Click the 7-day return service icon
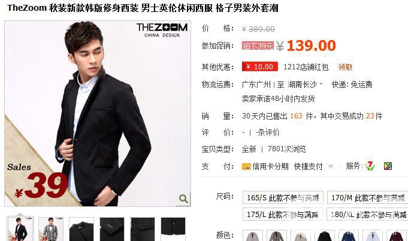Image resolution: width=408 pixels, height=241 pixels. tap(370, 166)
